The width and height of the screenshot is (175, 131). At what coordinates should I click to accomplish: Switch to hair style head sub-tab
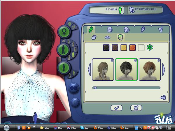120,37
